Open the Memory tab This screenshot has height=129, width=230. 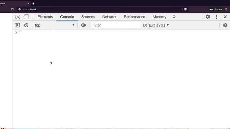(x=160, y=17)
